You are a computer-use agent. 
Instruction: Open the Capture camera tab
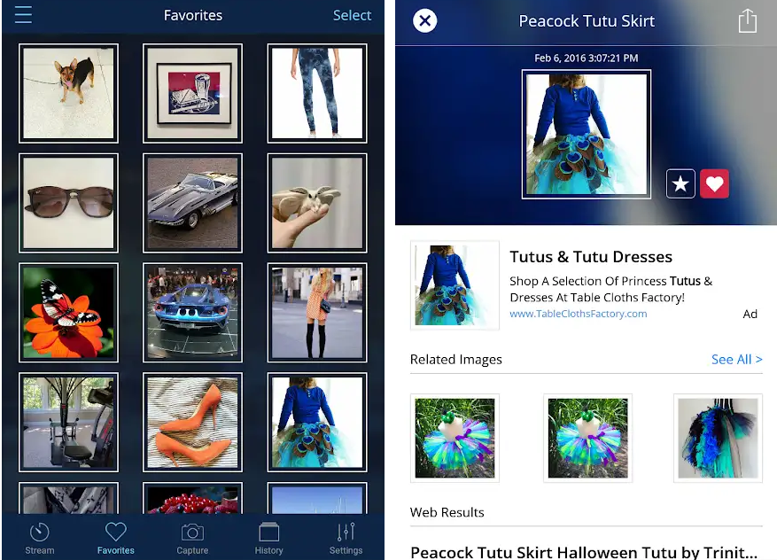point(192,538)
